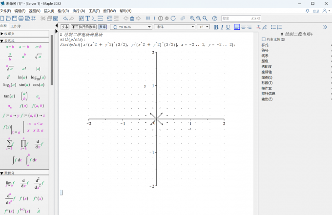Toggle bulleted list formatting

coord(273,27)
